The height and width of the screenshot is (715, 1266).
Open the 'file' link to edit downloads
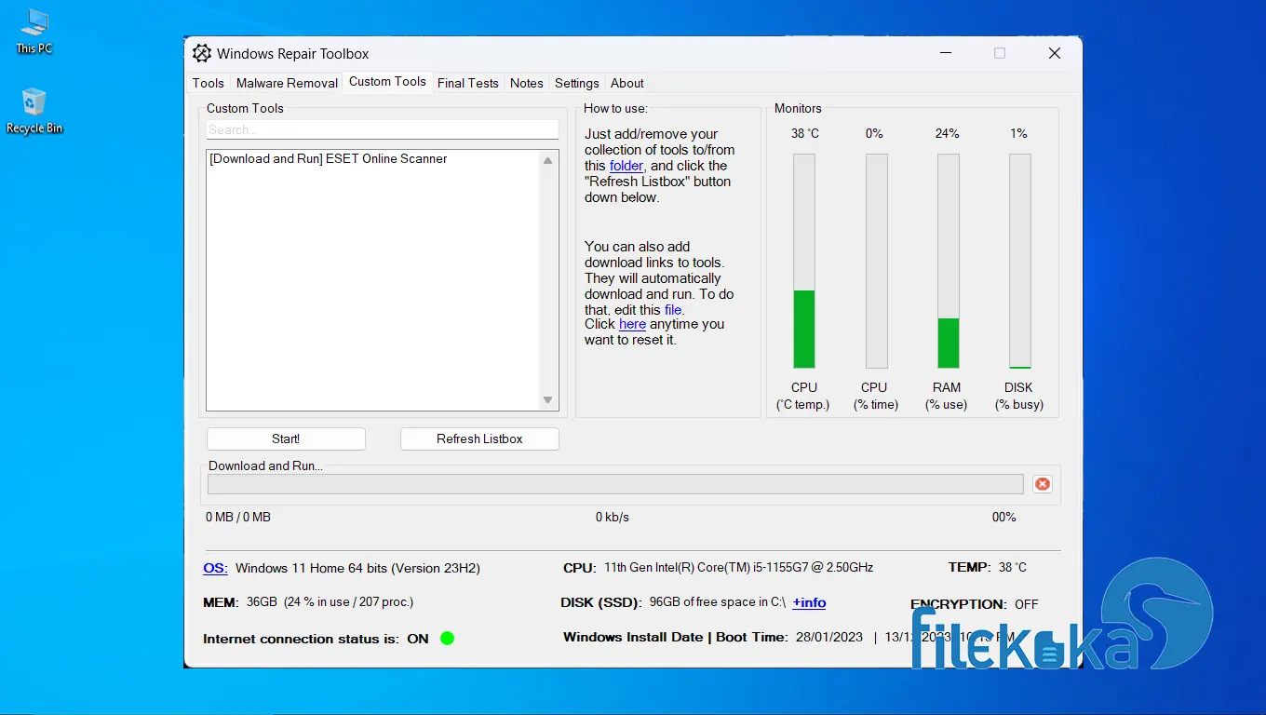click(673, 309)
